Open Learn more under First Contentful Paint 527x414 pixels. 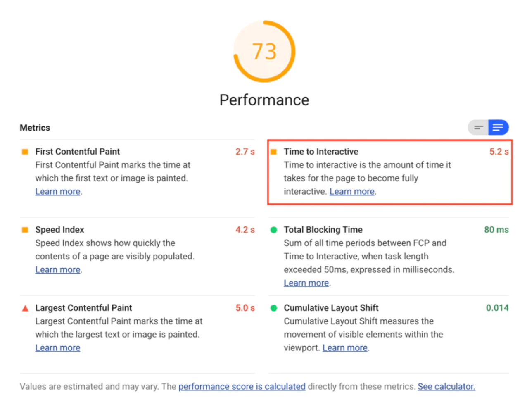point(58,191)
